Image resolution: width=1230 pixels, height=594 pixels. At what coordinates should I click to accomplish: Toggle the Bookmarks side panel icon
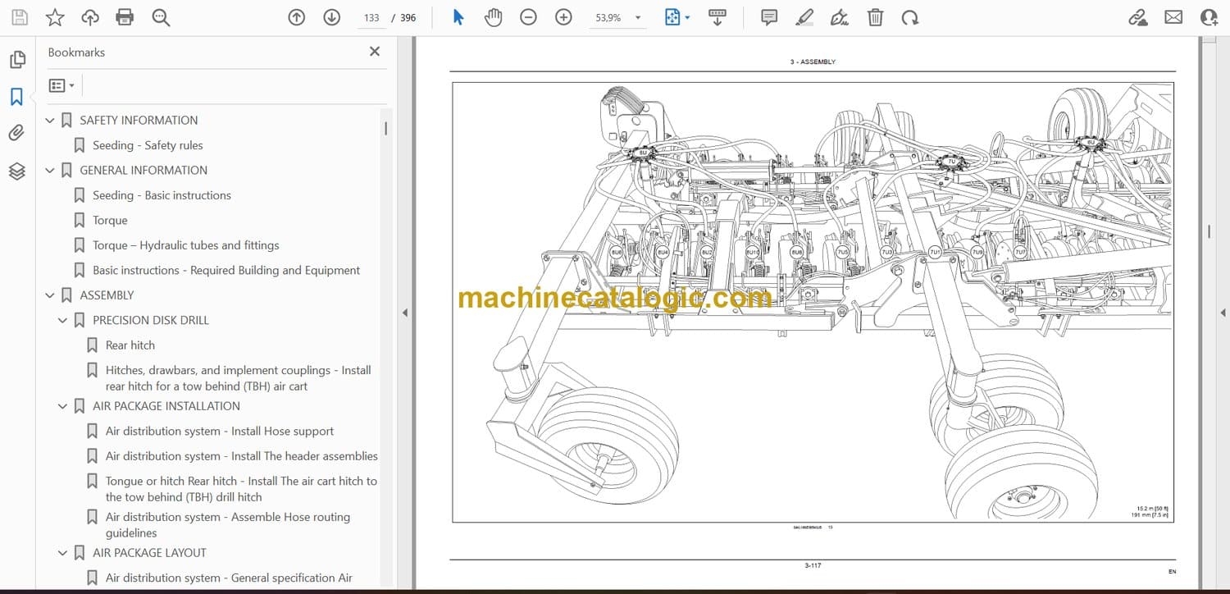tap(16, 97)
